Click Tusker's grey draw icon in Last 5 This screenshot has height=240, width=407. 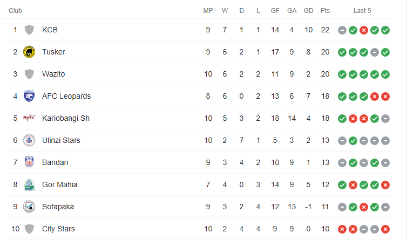point(375,52)
